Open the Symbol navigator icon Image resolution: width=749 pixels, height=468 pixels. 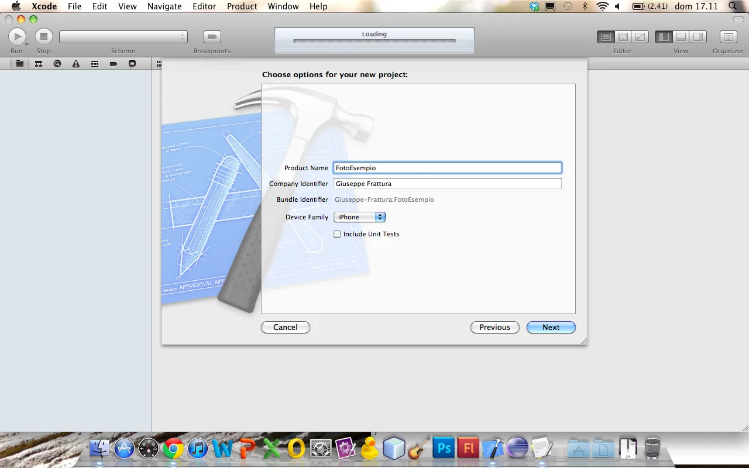[39, 64]
